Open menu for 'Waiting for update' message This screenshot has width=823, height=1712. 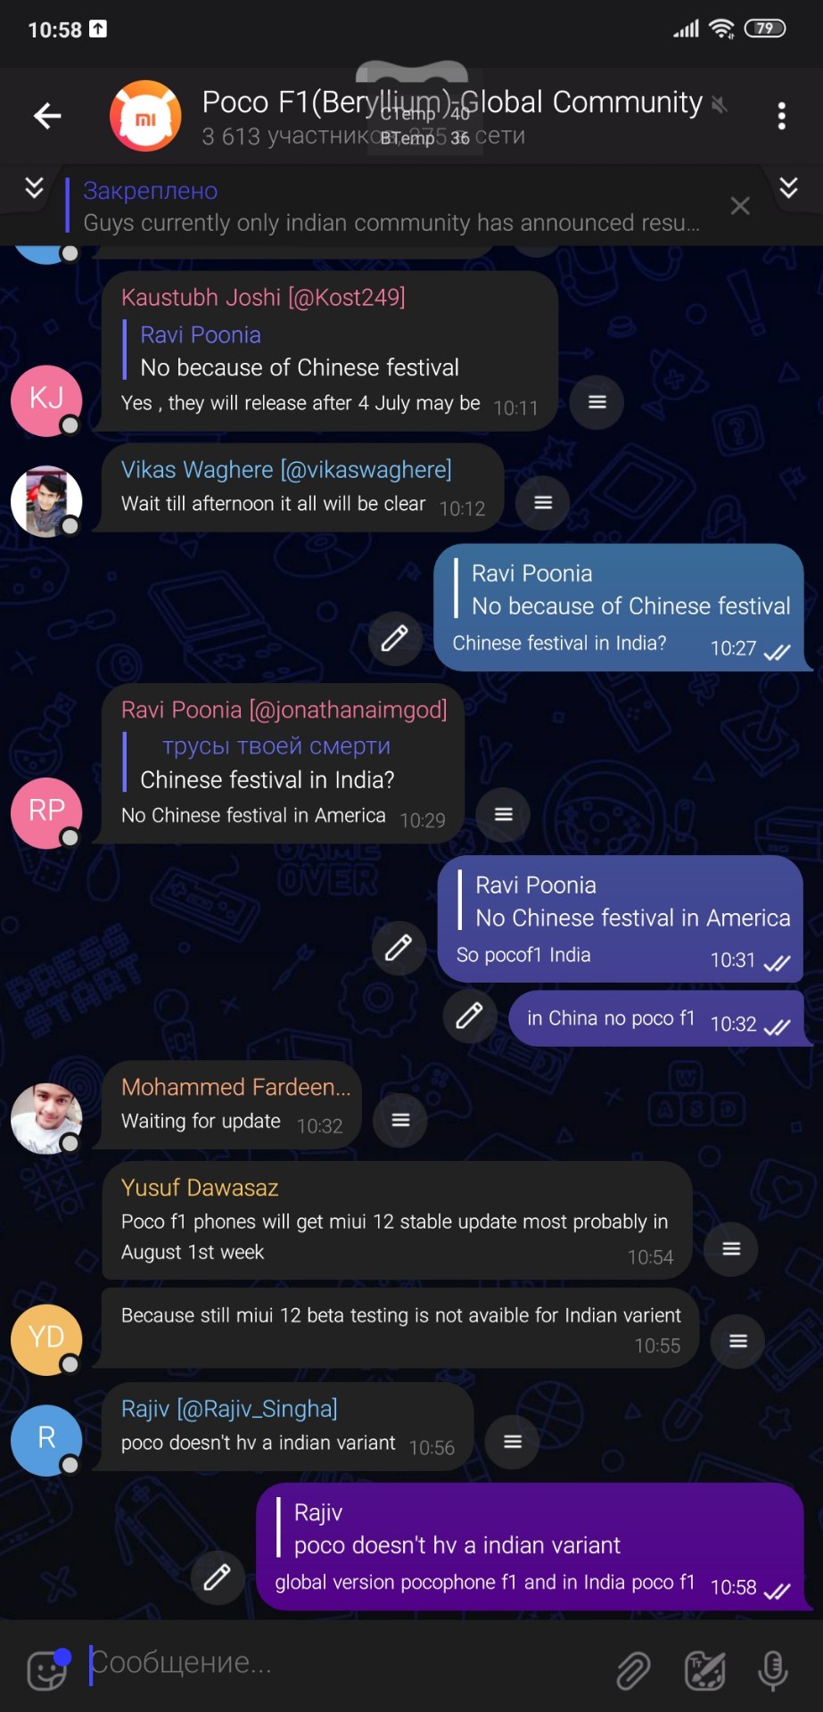click(401, 1120)
